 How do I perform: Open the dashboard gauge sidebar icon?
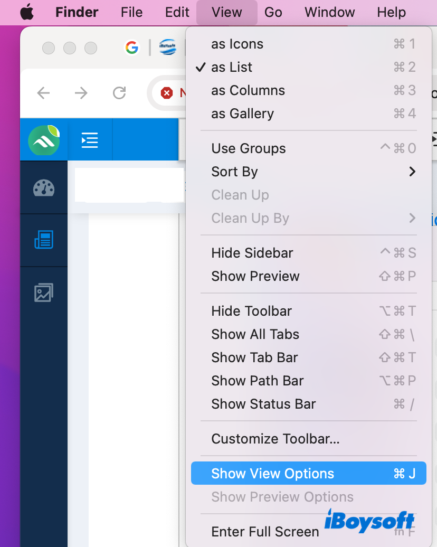click(x=44, y=188)
